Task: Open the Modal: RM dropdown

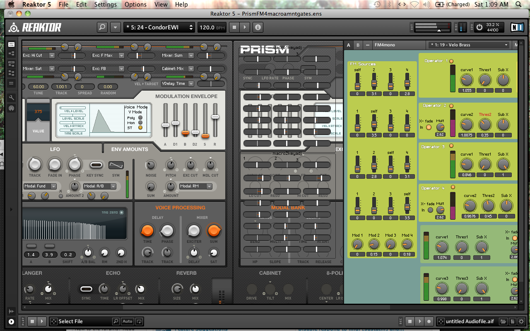Action: tap(195, 186)
